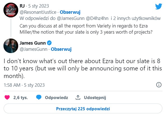Open RJ's profile avatar
The height and width of the screenshot is (117, 166).
(x=11, y=10)
